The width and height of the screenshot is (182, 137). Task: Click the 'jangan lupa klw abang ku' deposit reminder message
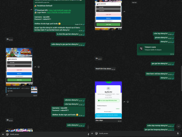click(59, 29)
